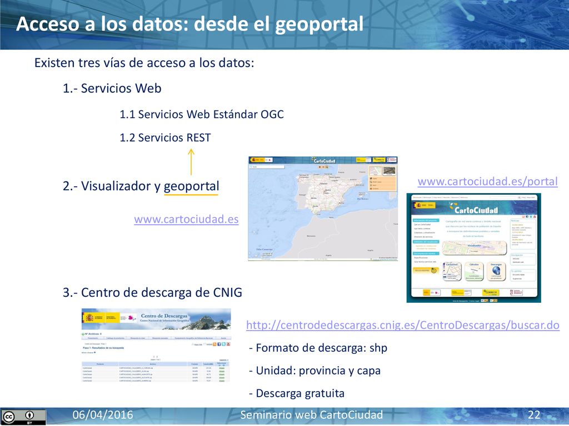This screenshot has height=426, width=569.
Task: Click the date 06/04/2016 in footer
Action: click(103, 415)
